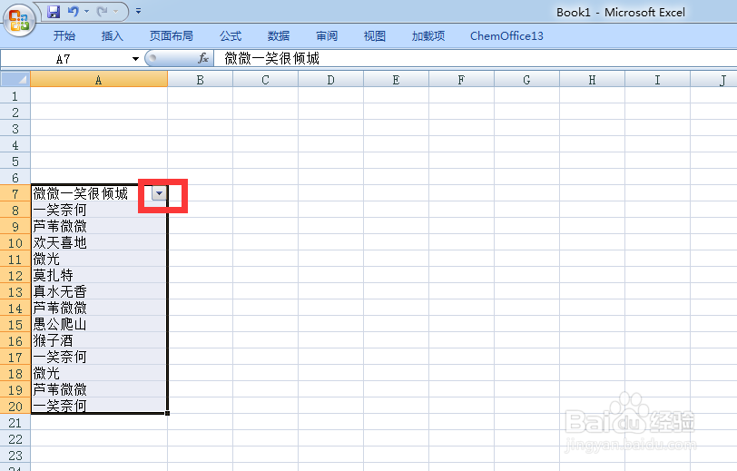
Task: Customize the Quick Access Toolbar dropdown
Action: (138, 11)
